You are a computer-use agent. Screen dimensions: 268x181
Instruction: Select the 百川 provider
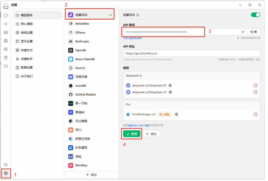tap(91, 130)
